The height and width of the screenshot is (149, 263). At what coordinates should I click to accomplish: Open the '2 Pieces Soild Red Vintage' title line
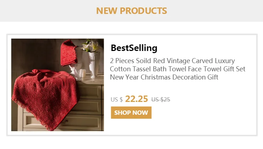(x=172, y=61)
